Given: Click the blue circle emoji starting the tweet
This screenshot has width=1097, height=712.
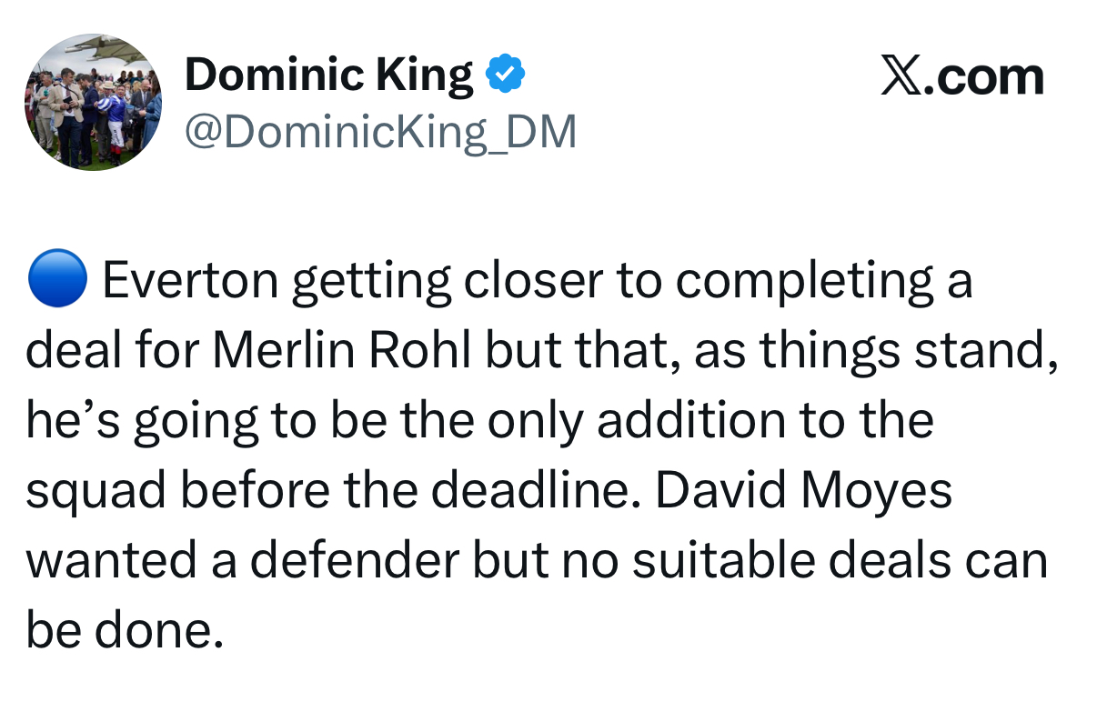Looking at the screenshot, I should pos(56,280).
